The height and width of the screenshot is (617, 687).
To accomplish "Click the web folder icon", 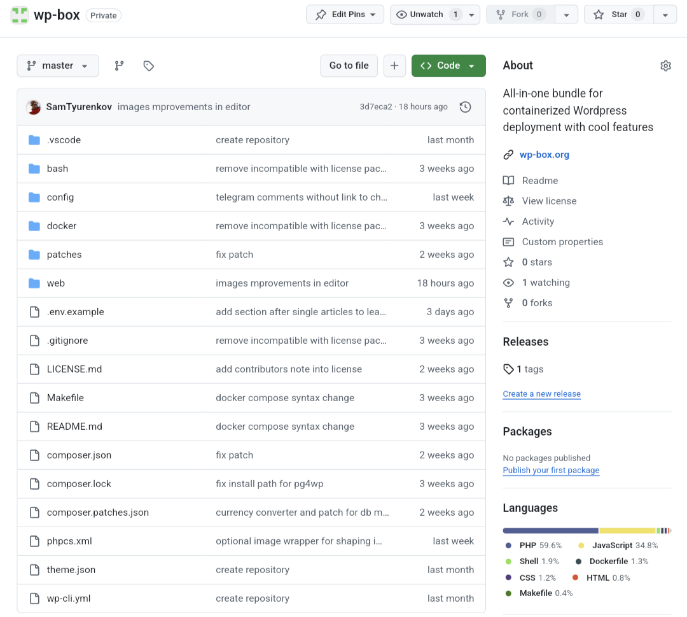I will (x=34, y=283).
